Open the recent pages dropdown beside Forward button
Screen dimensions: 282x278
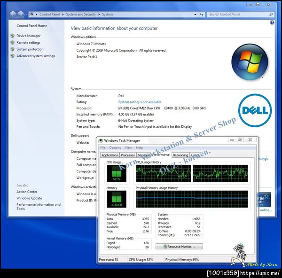pos(26,15)
